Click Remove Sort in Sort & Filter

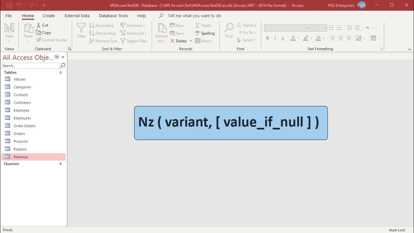[103, 41]
